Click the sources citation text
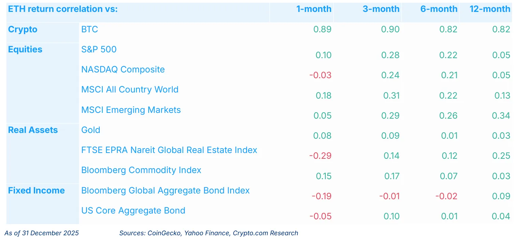The height and width of the screenshot is (239, 515). (x=209, y=233)
